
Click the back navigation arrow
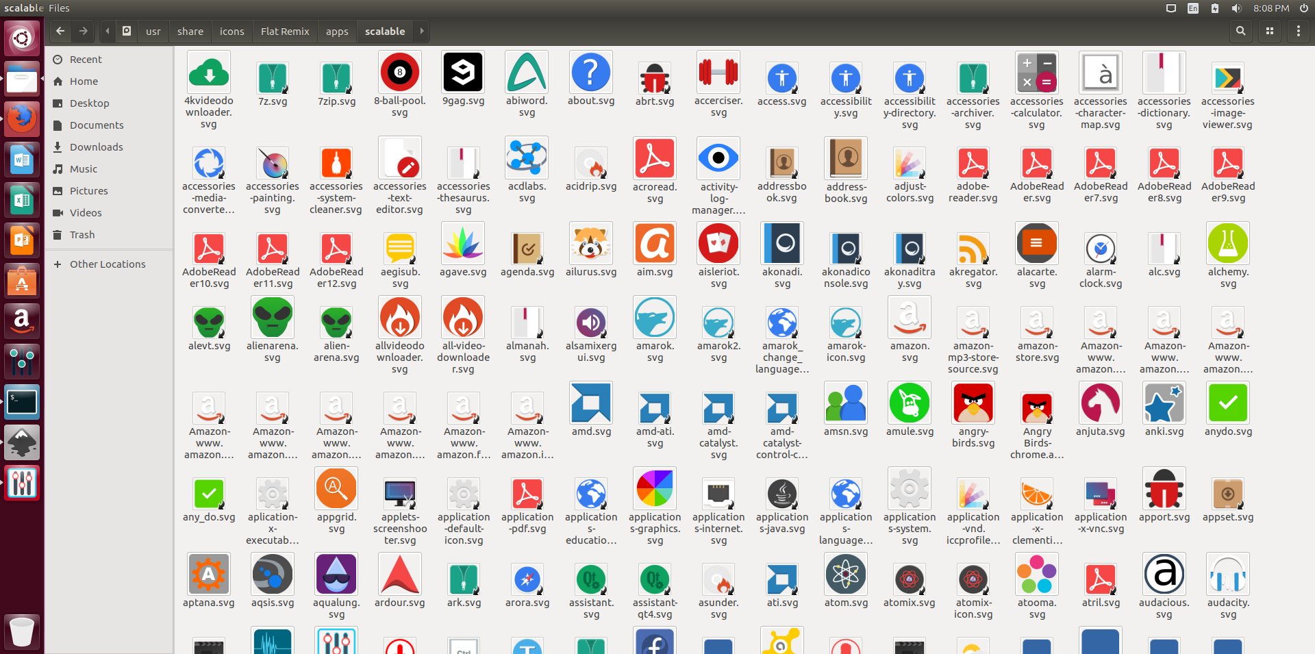(60, 31)
